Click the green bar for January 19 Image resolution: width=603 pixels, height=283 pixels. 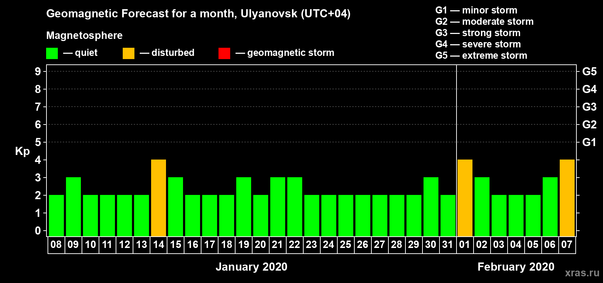point(244,207)
